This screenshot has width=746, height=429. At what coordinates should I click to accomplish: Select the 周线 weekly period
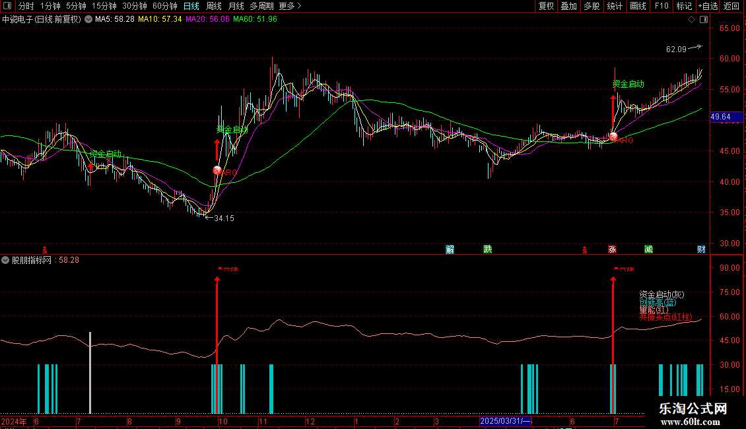pyautogui.click(x=214, y=6)
